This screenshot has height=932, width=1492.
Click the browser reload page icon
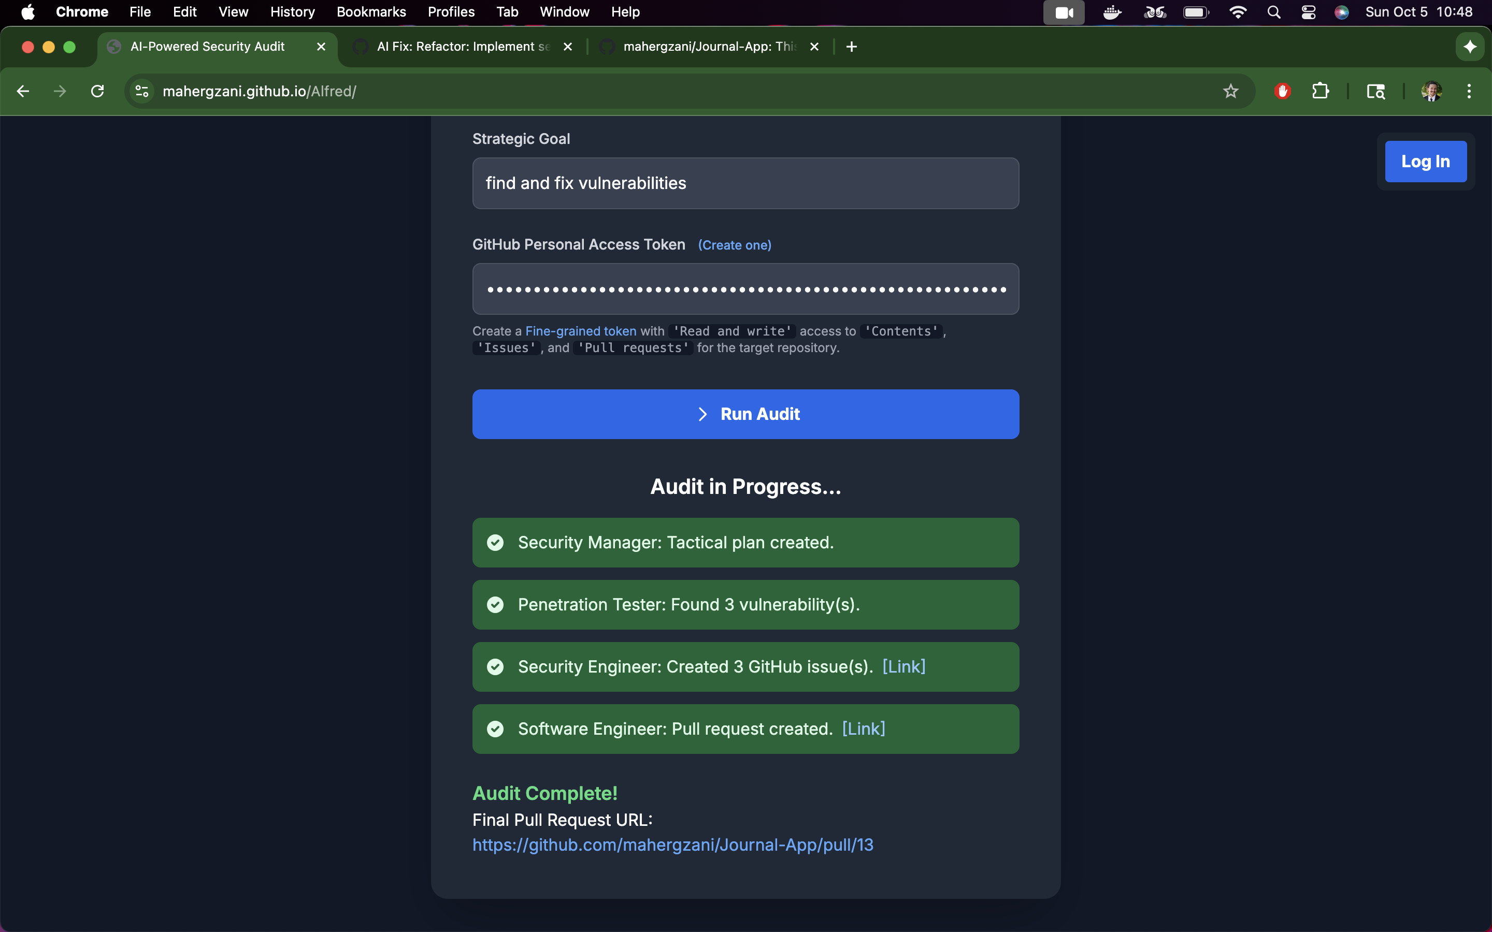click(97, 91)
